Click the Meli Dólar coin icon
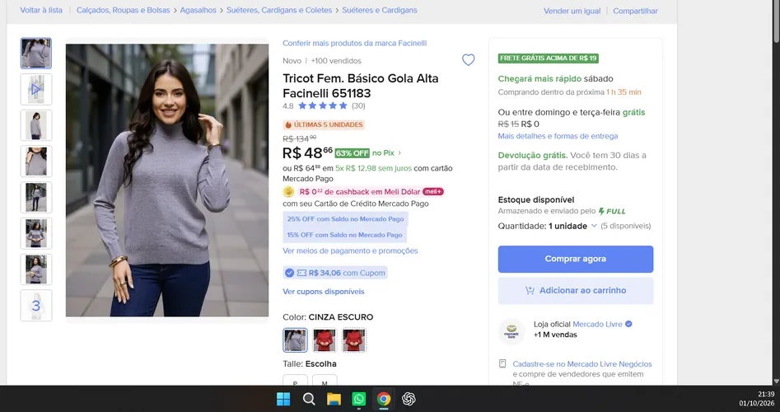The width and height of the screenshot is (780, 412). (288, 191)
